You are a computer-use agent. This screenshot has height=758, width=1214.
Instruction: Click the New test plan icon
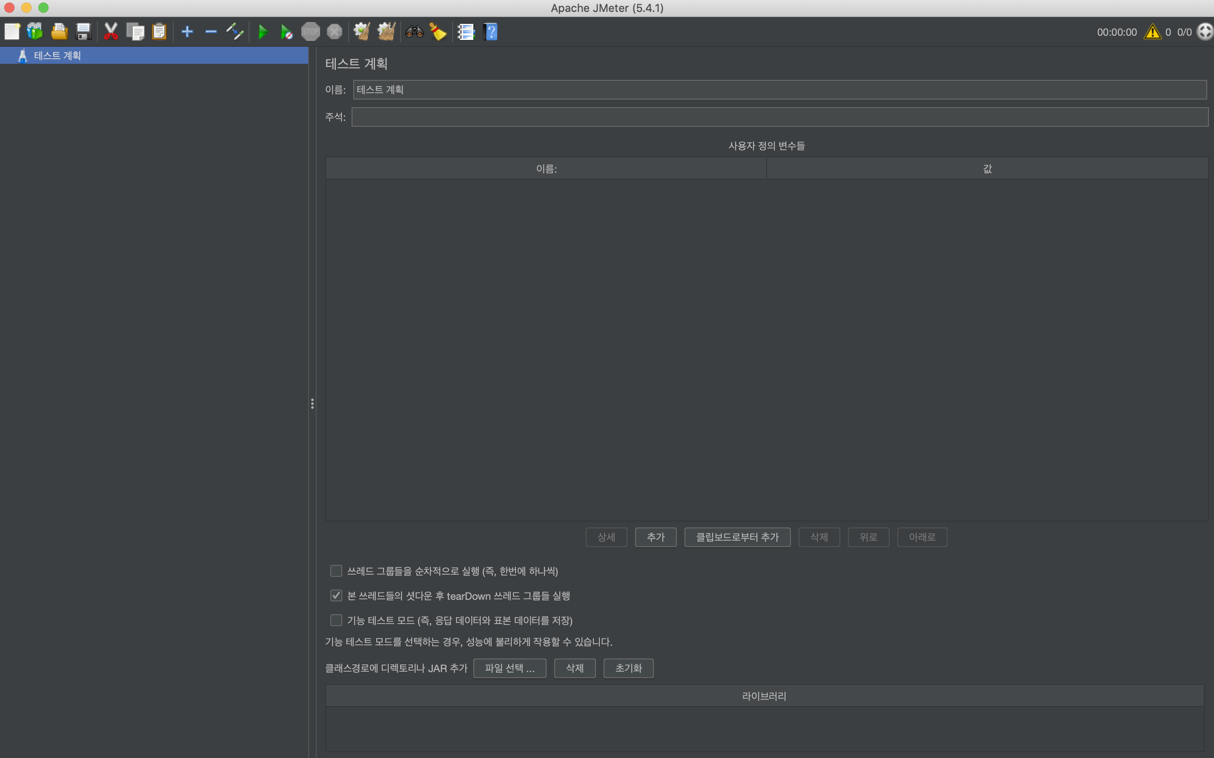click(12, 31)
